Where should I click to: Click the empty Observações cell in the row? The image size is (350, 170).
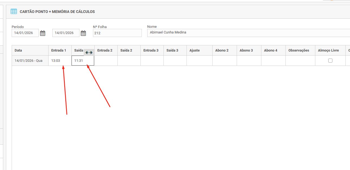pos(300,61)
